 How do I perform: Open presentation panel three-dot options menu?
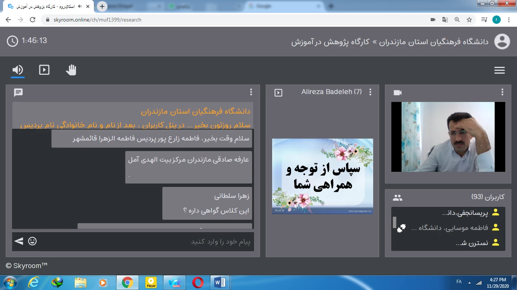click(x=370, y=92)
